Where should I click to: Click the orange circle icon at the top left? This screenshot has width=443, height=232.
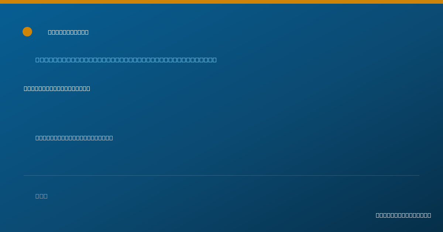(x=27, y=32)
